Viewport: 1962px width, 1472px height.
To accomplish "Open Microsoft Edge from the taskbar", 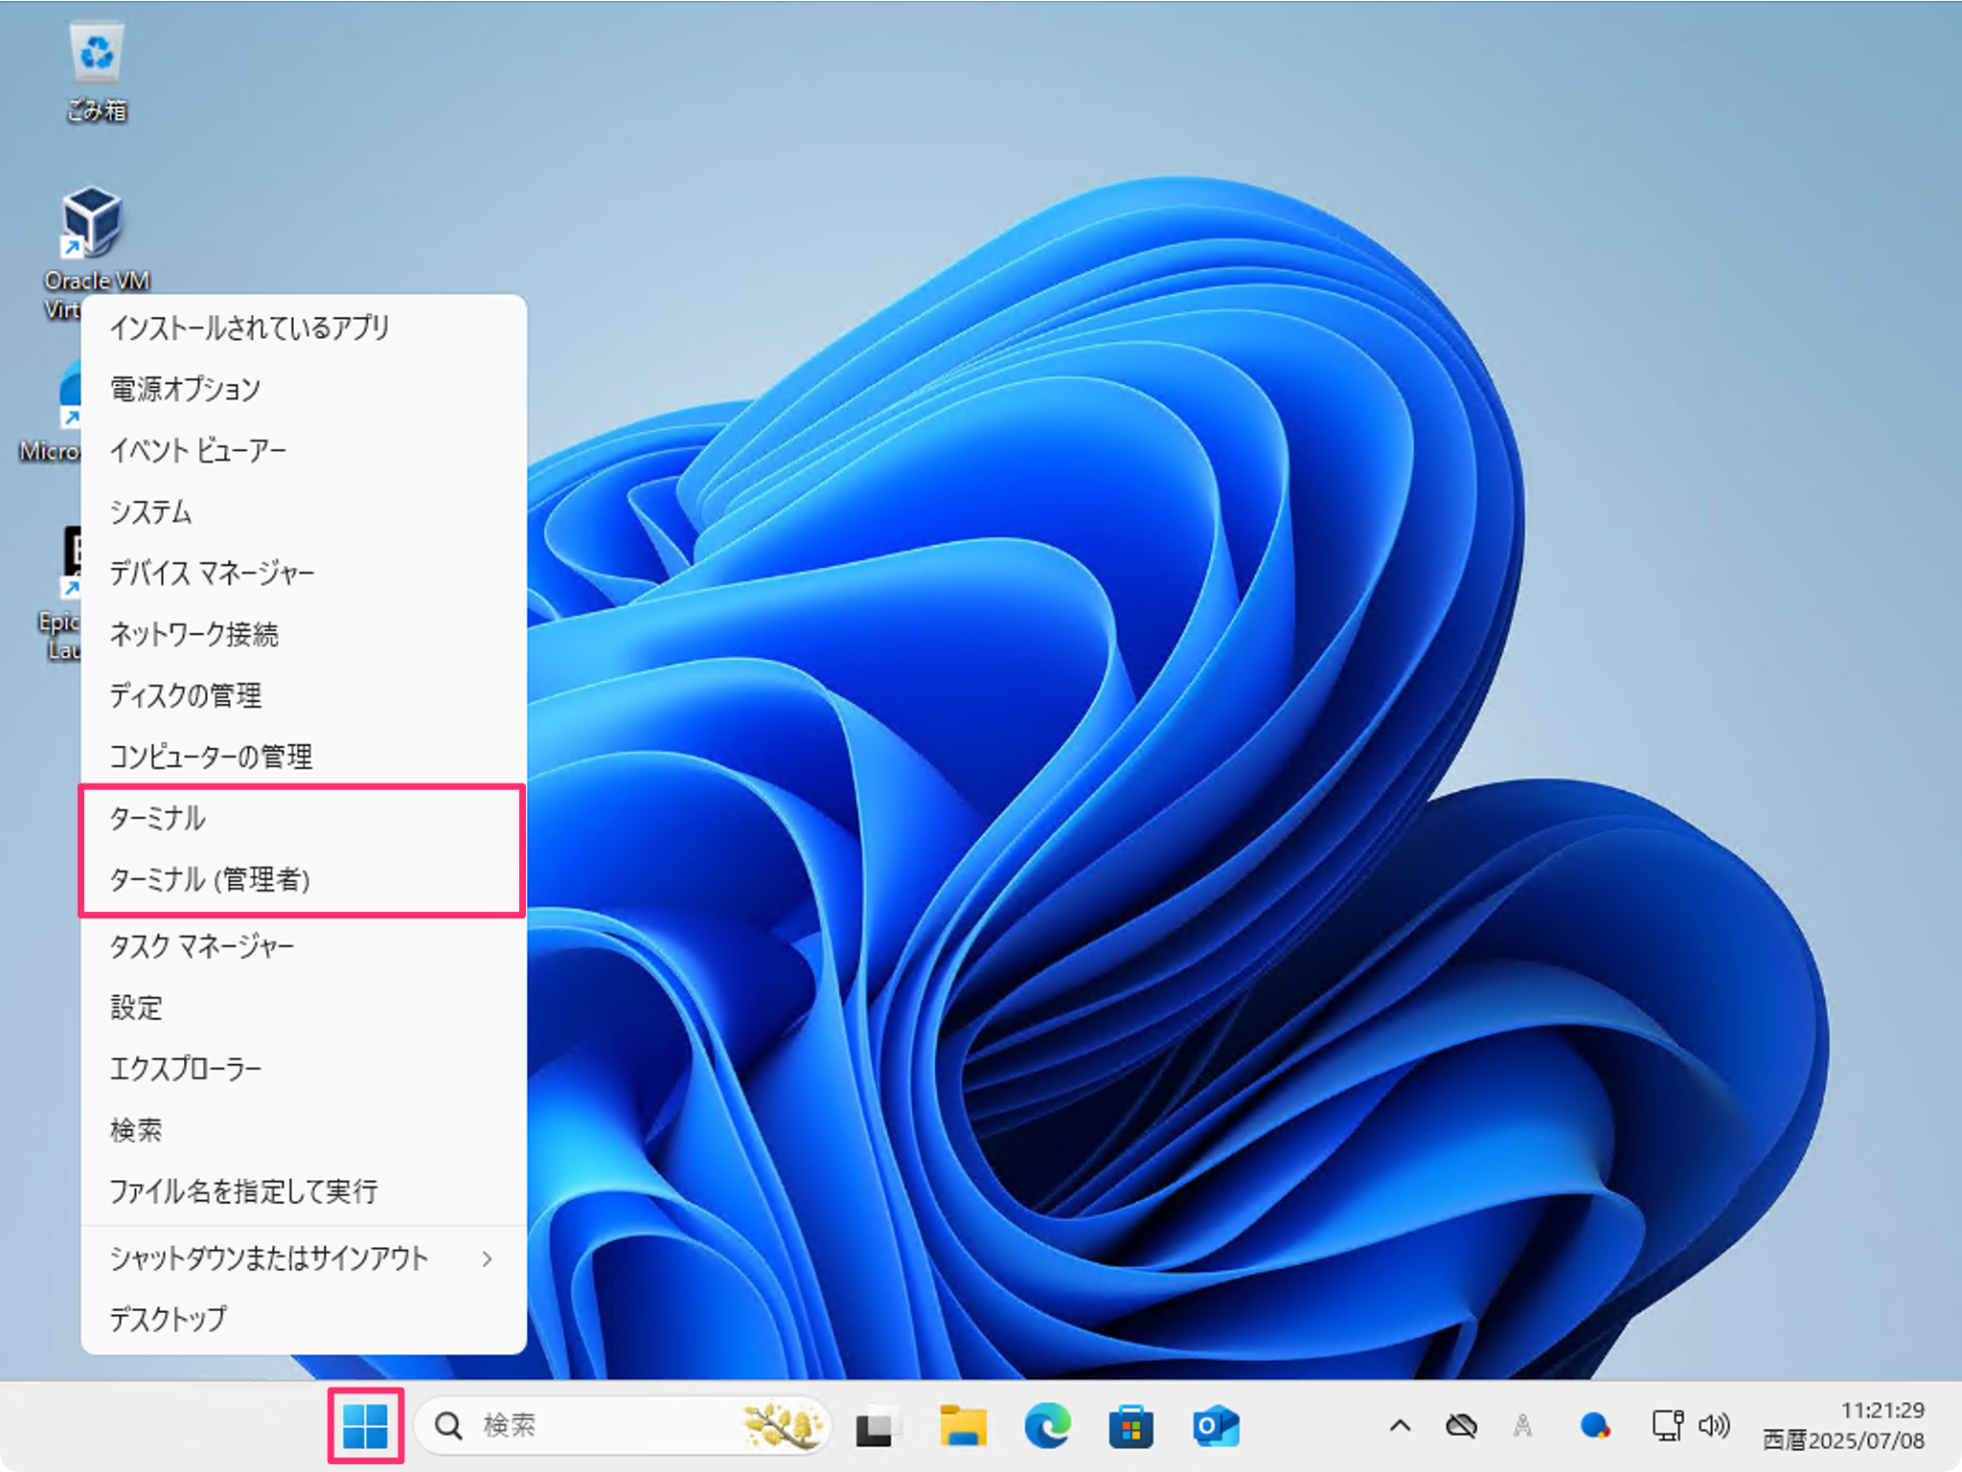I will point(1048,1426).
